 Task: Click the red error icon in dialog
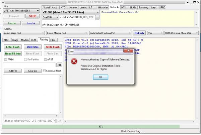(74, 61)
